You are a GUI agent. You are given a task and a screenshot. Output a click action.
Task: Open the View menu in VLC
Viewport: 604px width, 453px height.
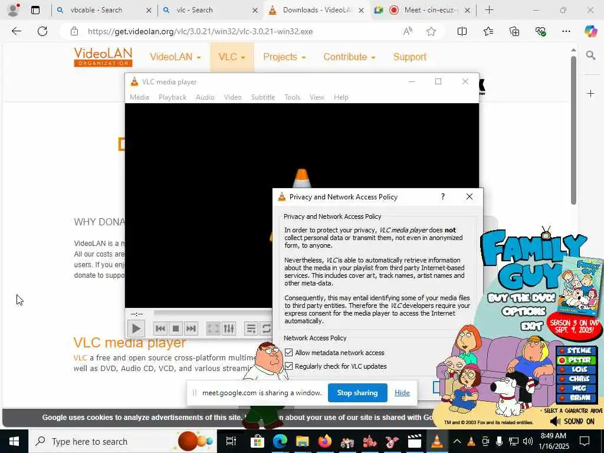tap(317, 97)
